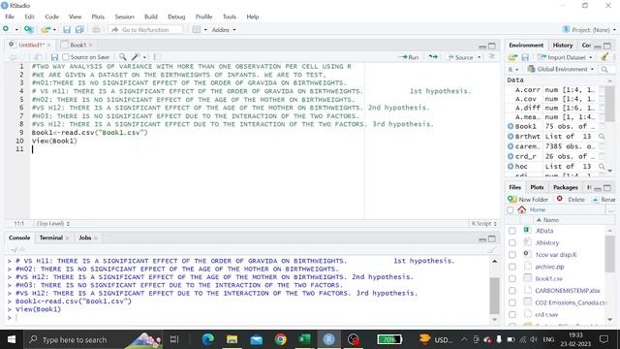Click the environment search magnifier icon
Image resolution: width=620 pixels, height=349 pixels.
pyautogui.click(x=604, y=70)
